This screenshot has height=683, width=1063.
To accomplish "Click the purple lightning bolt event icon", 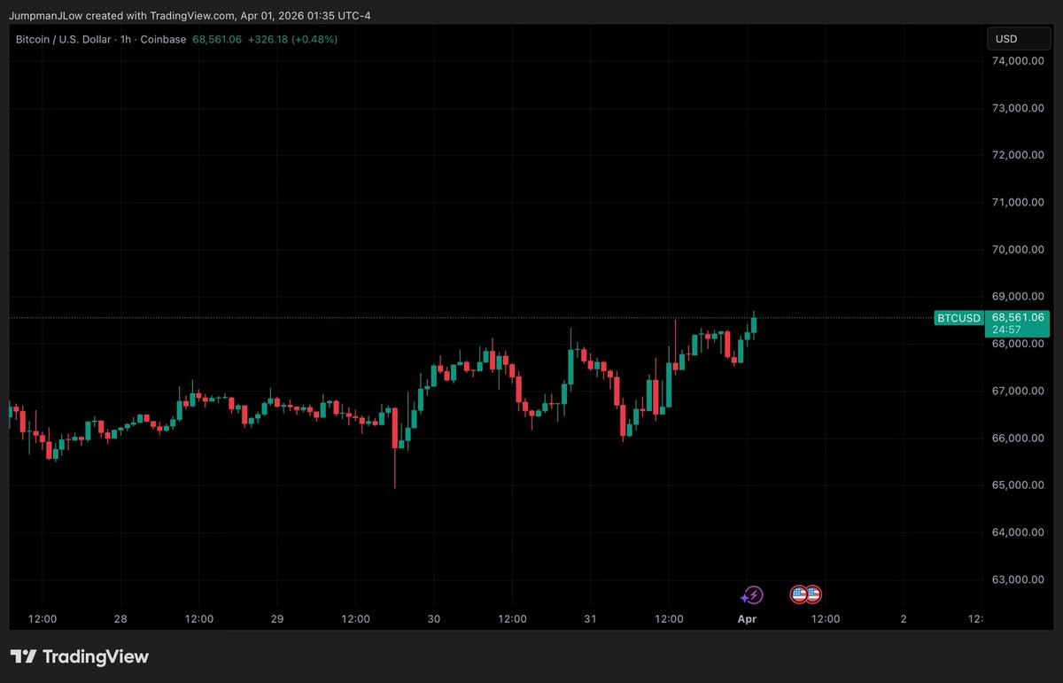I will pyautogui.click(x=752, y=594).
